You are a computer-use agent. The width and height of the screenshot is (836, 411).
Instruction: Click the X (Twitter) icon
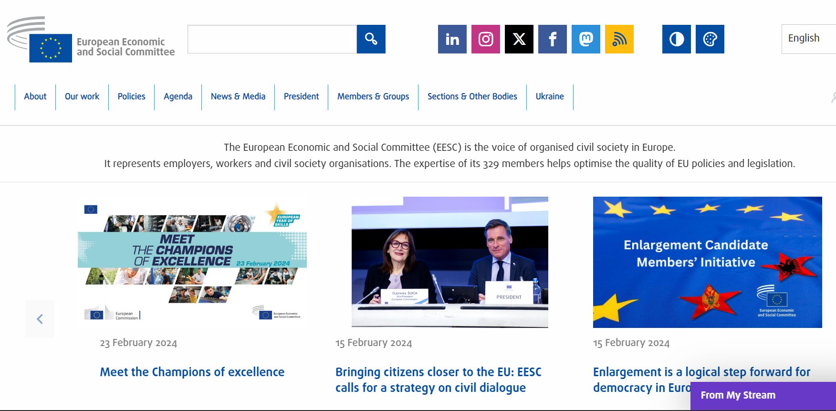pyautogui.click(x=519, y=39)
